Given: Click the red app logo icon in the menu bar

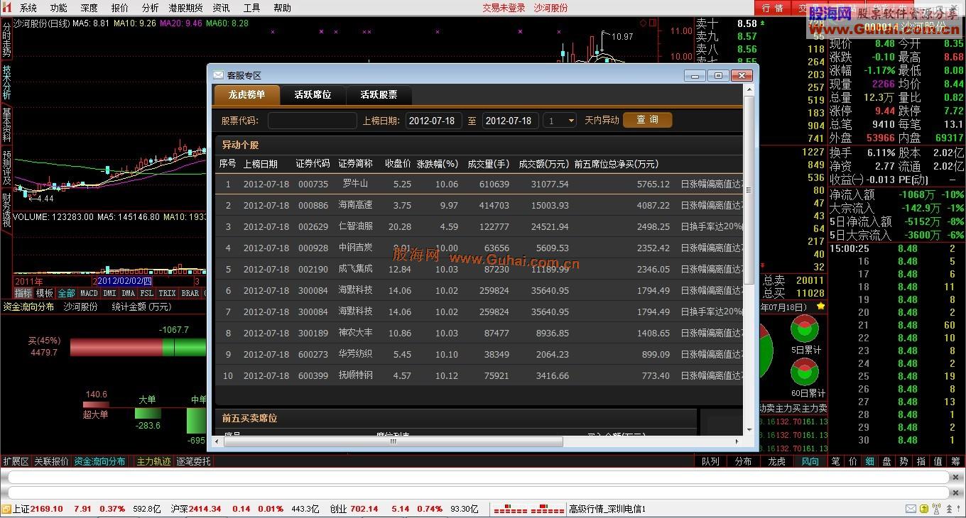Looking at the screenshot, I should (x=8, y=8).
